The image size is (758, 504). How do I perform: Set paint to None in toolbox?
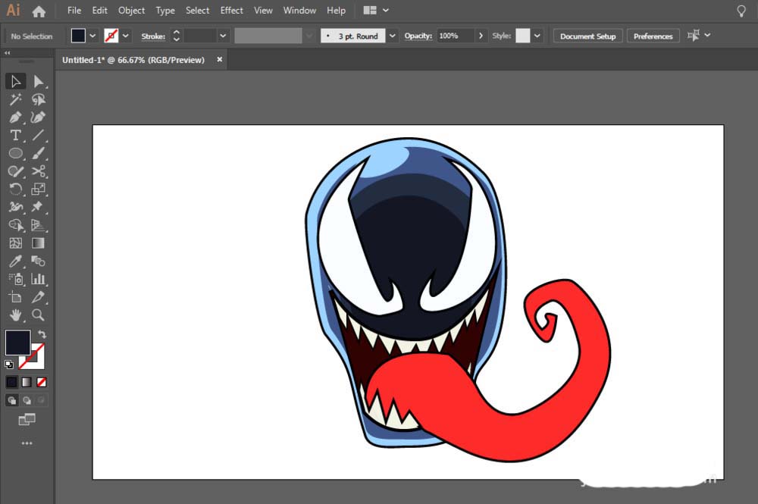(x=42, y=382)
